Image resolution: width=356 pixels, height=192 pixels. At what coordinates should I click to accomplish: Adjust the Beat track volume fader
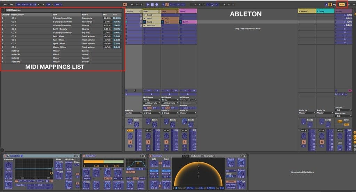pos(155,140)
